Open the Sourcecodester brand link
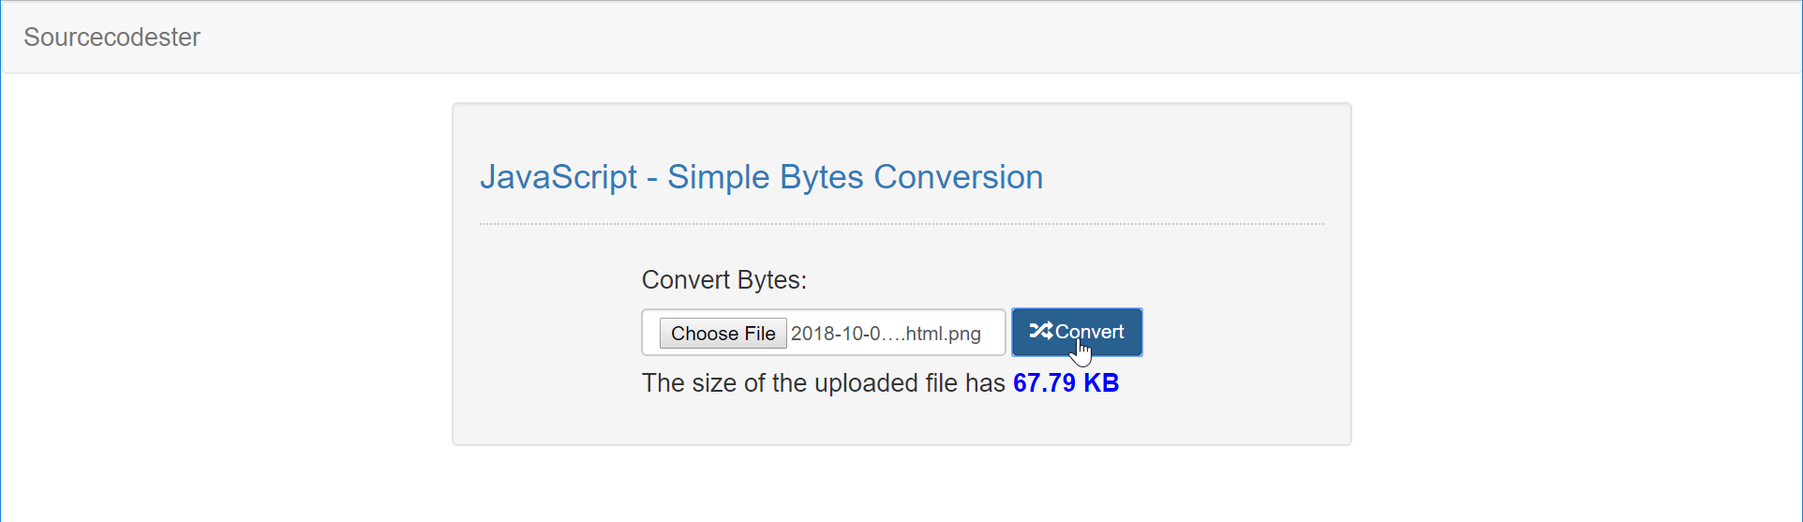Screen dimensions: 1803x522 point(112,37)
